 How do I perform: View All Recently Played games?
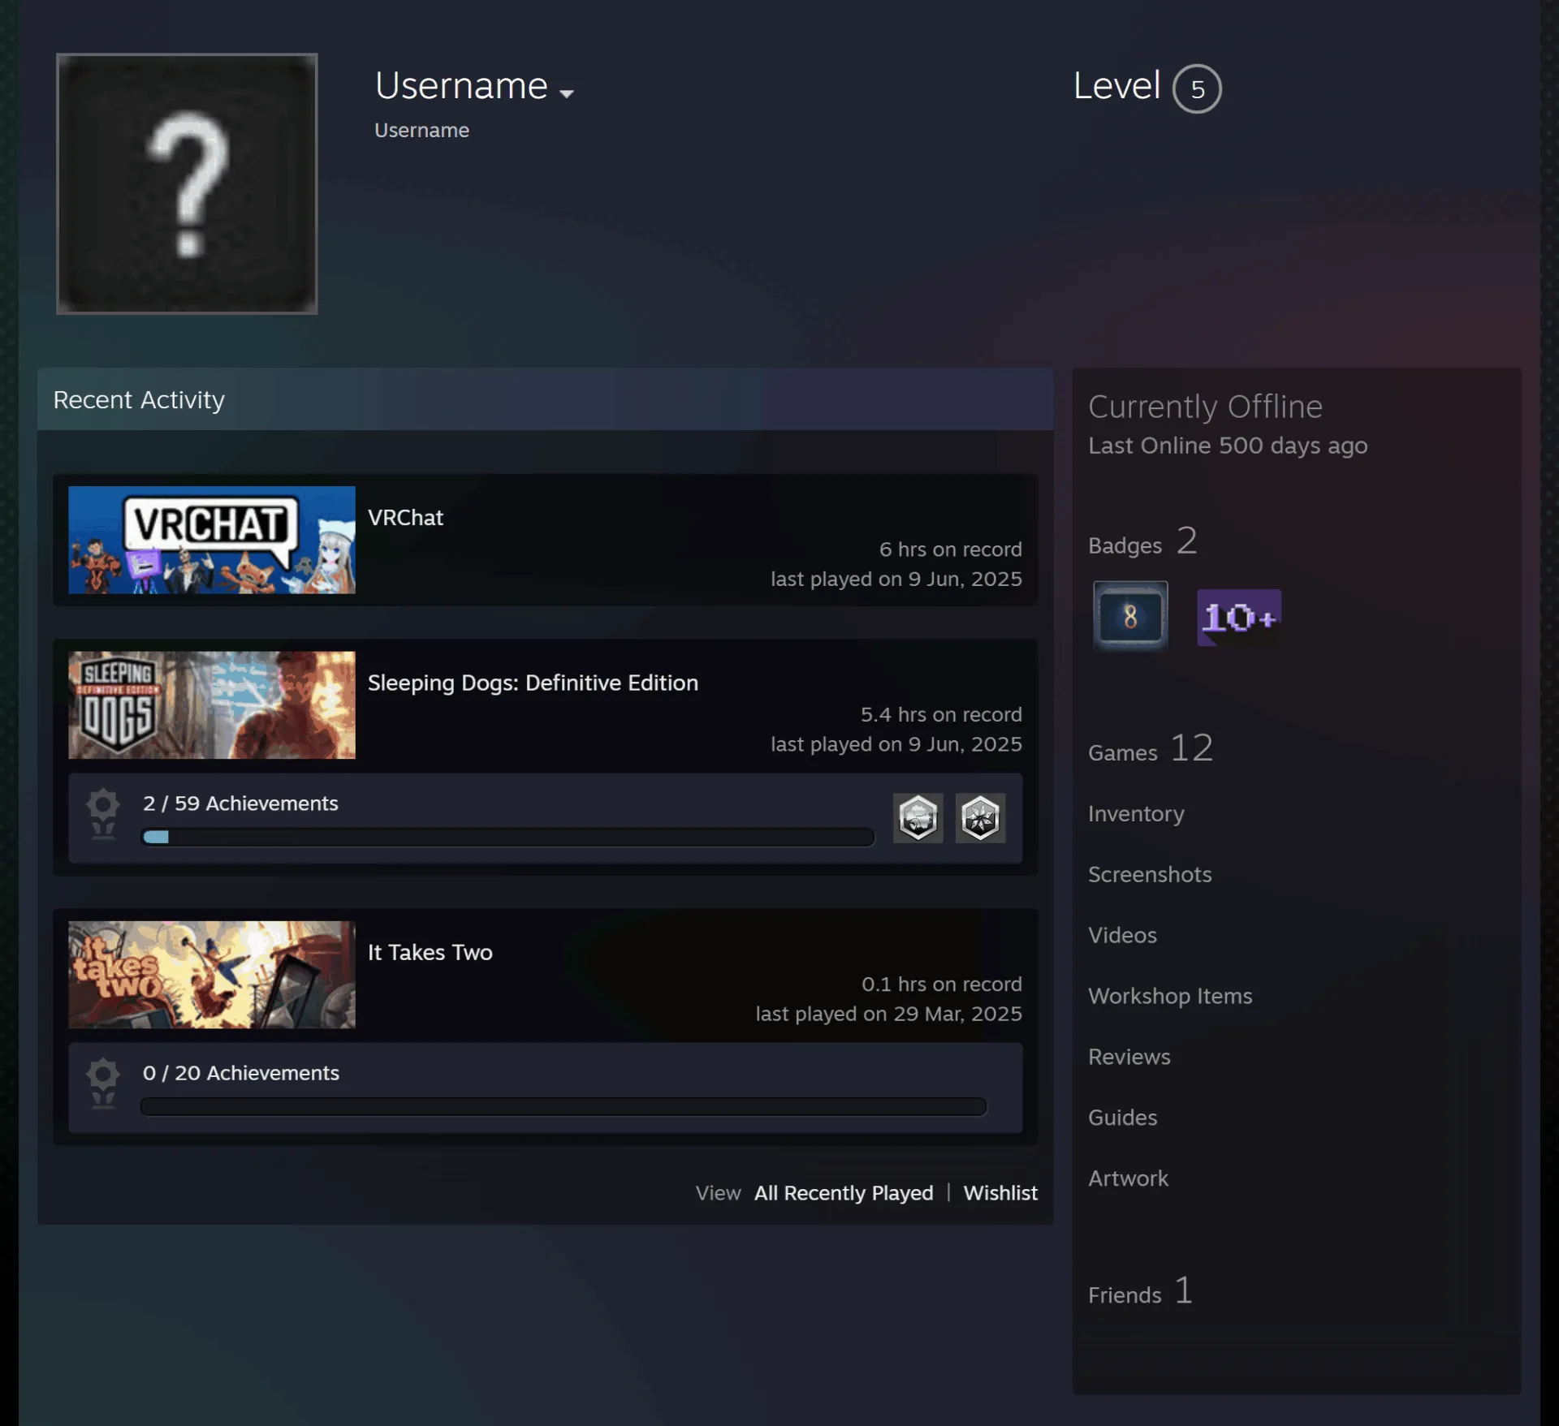coord(844,1193)
